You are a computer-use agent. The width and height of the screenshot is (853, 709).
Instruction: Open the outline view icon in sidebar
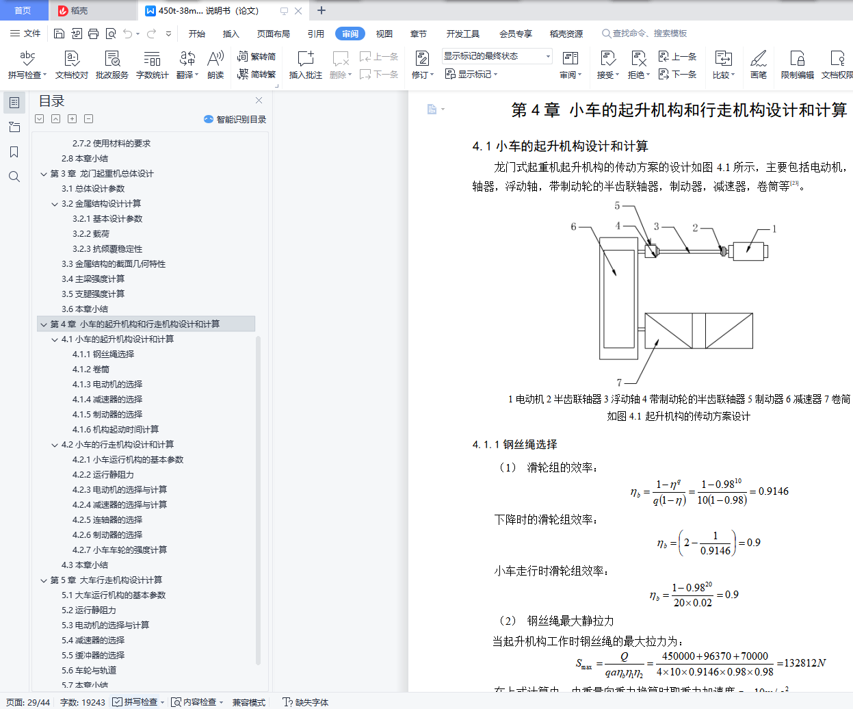(14, 103)
